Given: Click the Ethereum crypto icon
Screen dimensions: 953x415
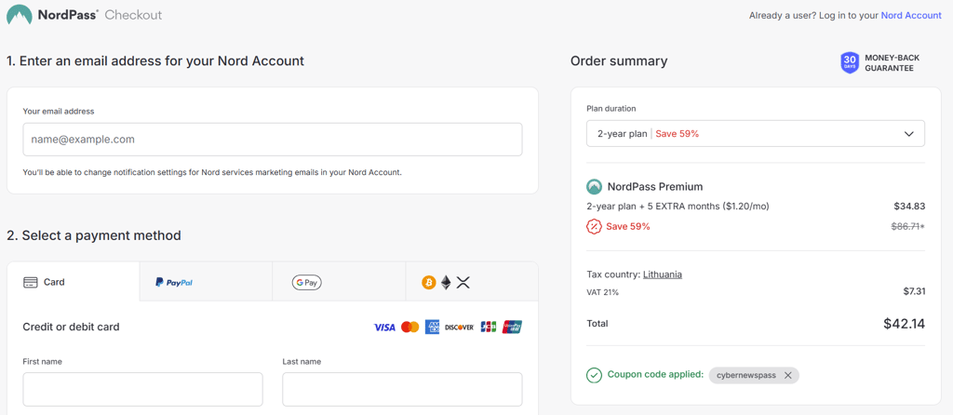Looking at the screenshot, I should click(x=446, y=282).
